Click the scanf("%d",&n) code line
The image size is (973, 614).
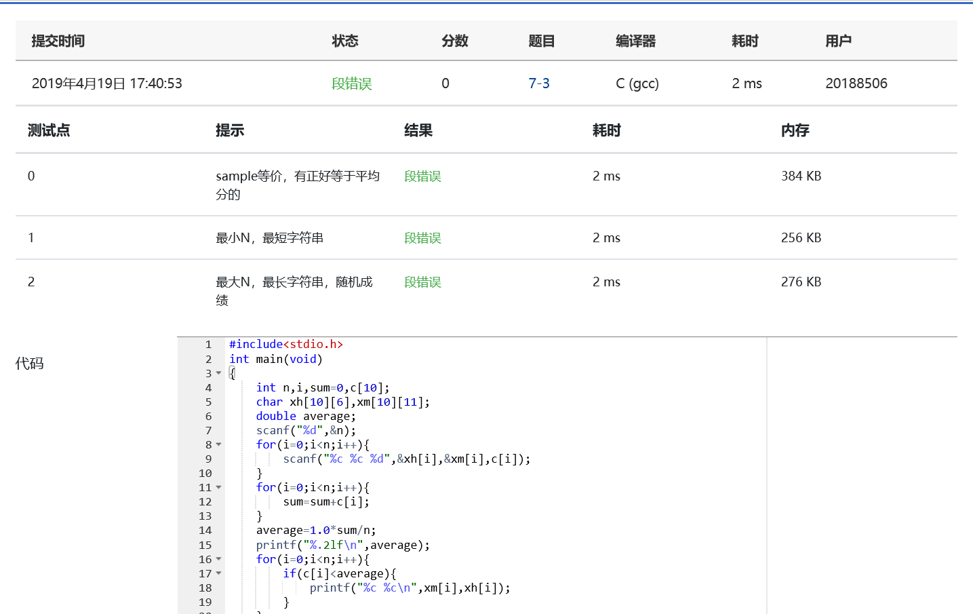[306, 430]
